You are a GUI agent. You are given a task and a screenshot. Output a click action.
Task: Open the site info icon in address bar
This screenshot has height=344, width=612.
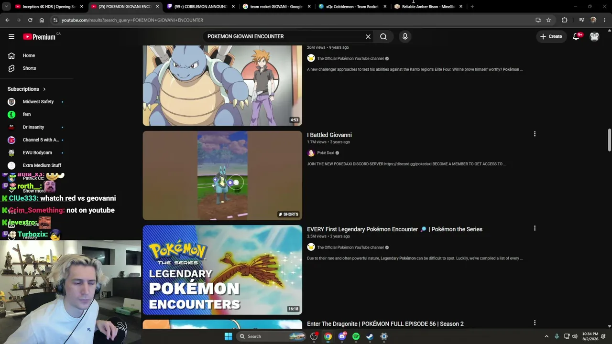point(55,20)
